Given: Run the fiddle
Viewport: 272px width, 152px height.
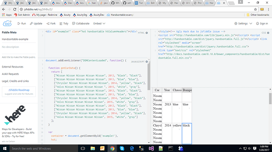Looking at the screenshot, I should pyautogui.click(x=22, y=24).
